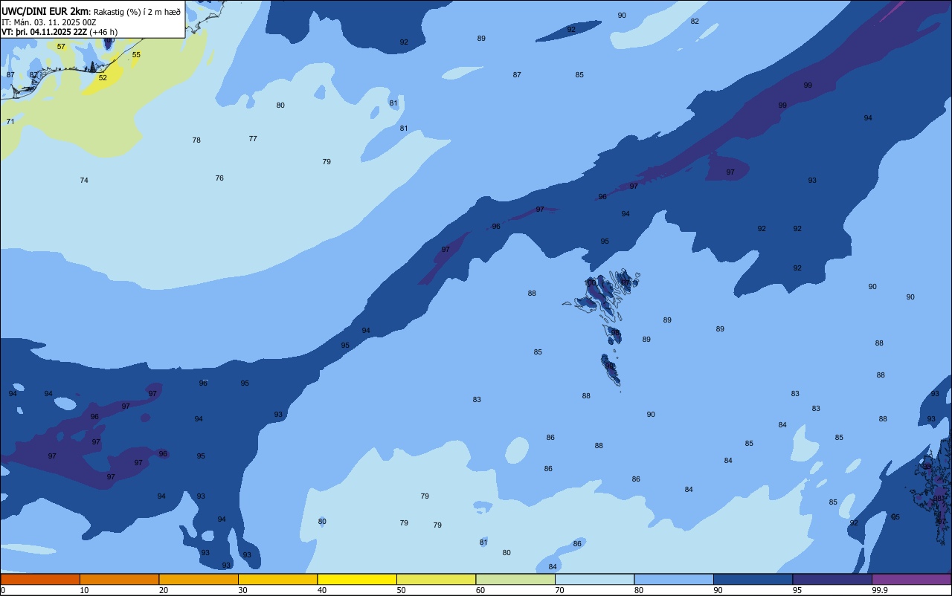This screenshot has height=596, width=952.
Task: Select the 80–90 medium blue legend swatch
Action: [674, 579]
